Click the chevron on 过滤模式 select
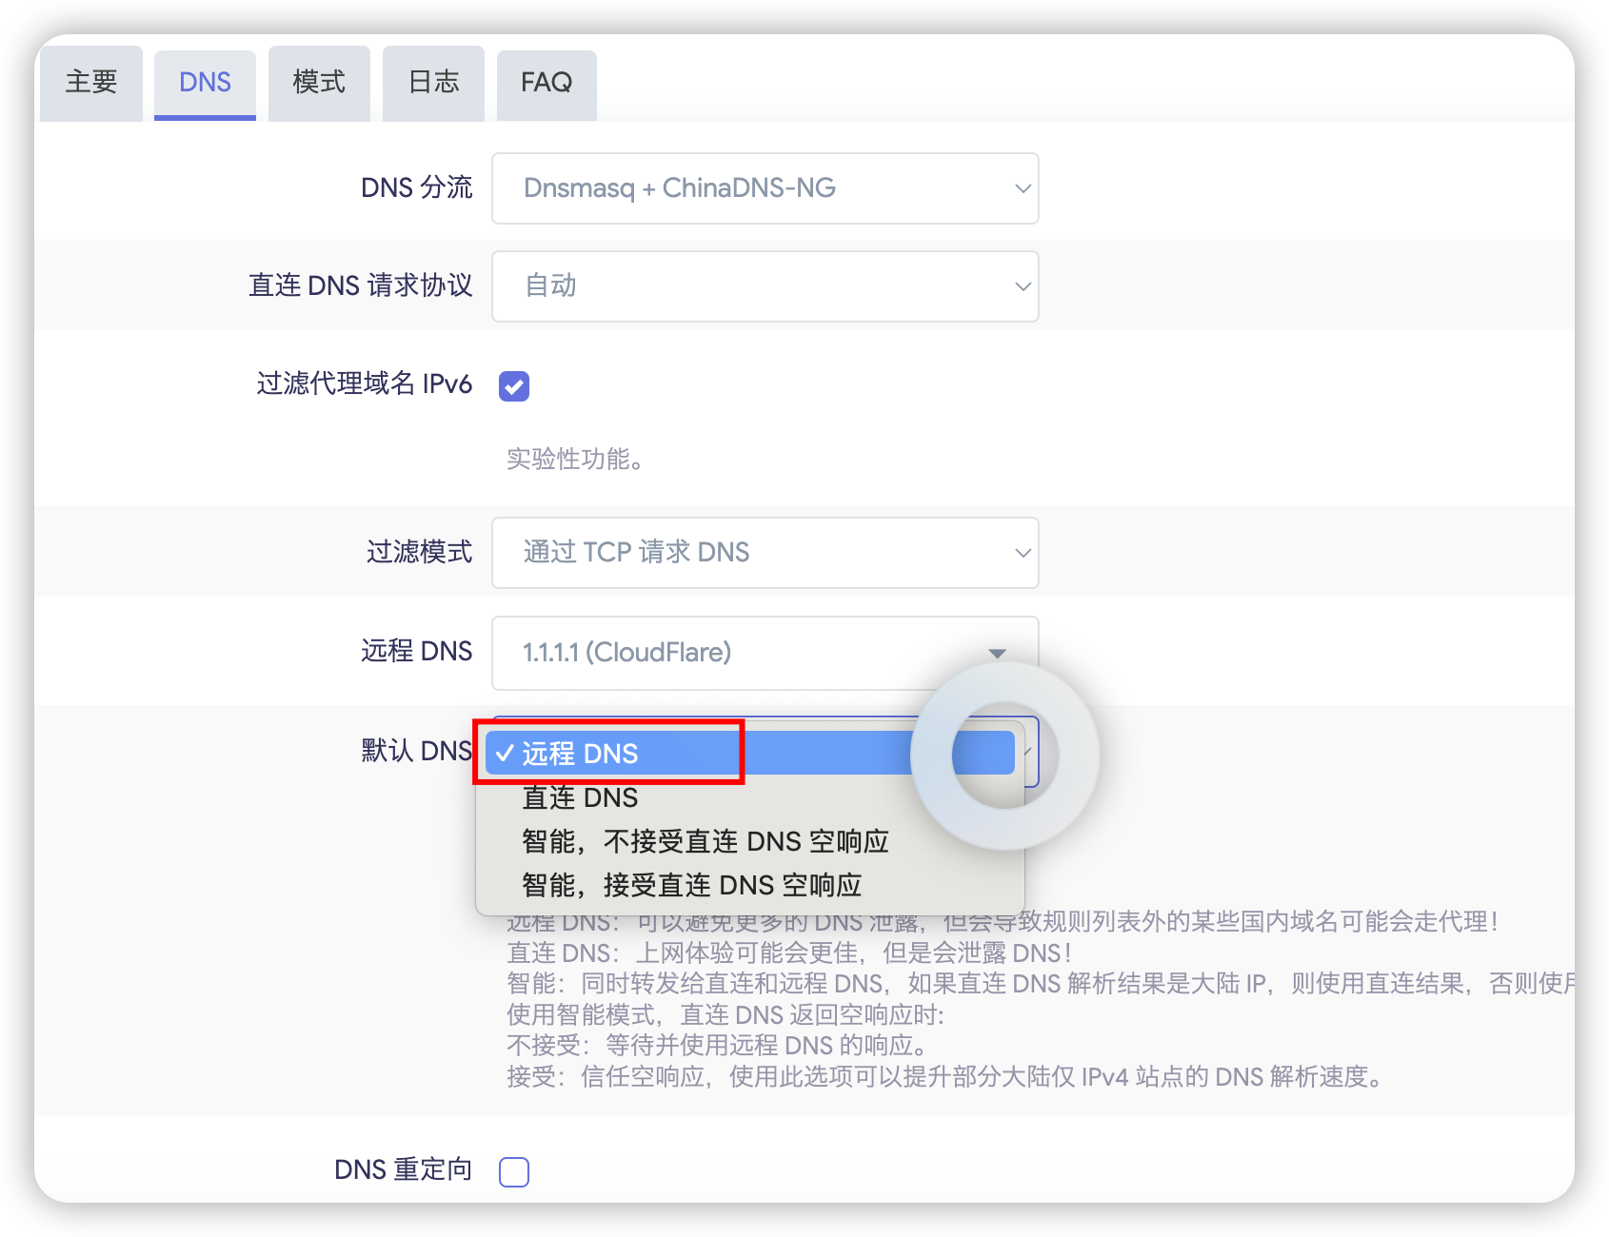 [1023, 553]
